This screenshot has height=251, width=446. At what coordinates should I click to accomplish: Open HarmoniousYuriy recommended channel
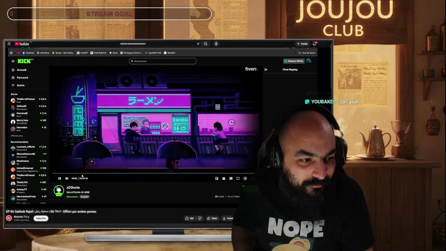click(x=29, y=198)
